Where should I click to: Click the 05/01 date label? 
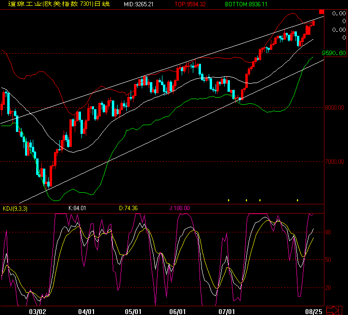pyautogui.click(x=133, y=312)
